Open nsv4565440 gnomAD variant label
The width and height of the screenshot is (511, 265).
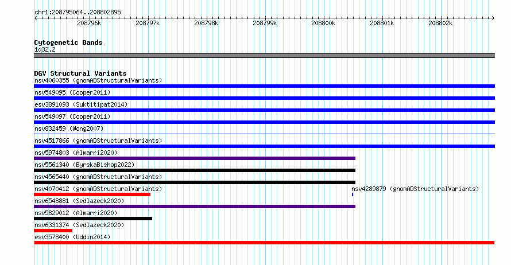pyautogui.click(x=98, y=177)
